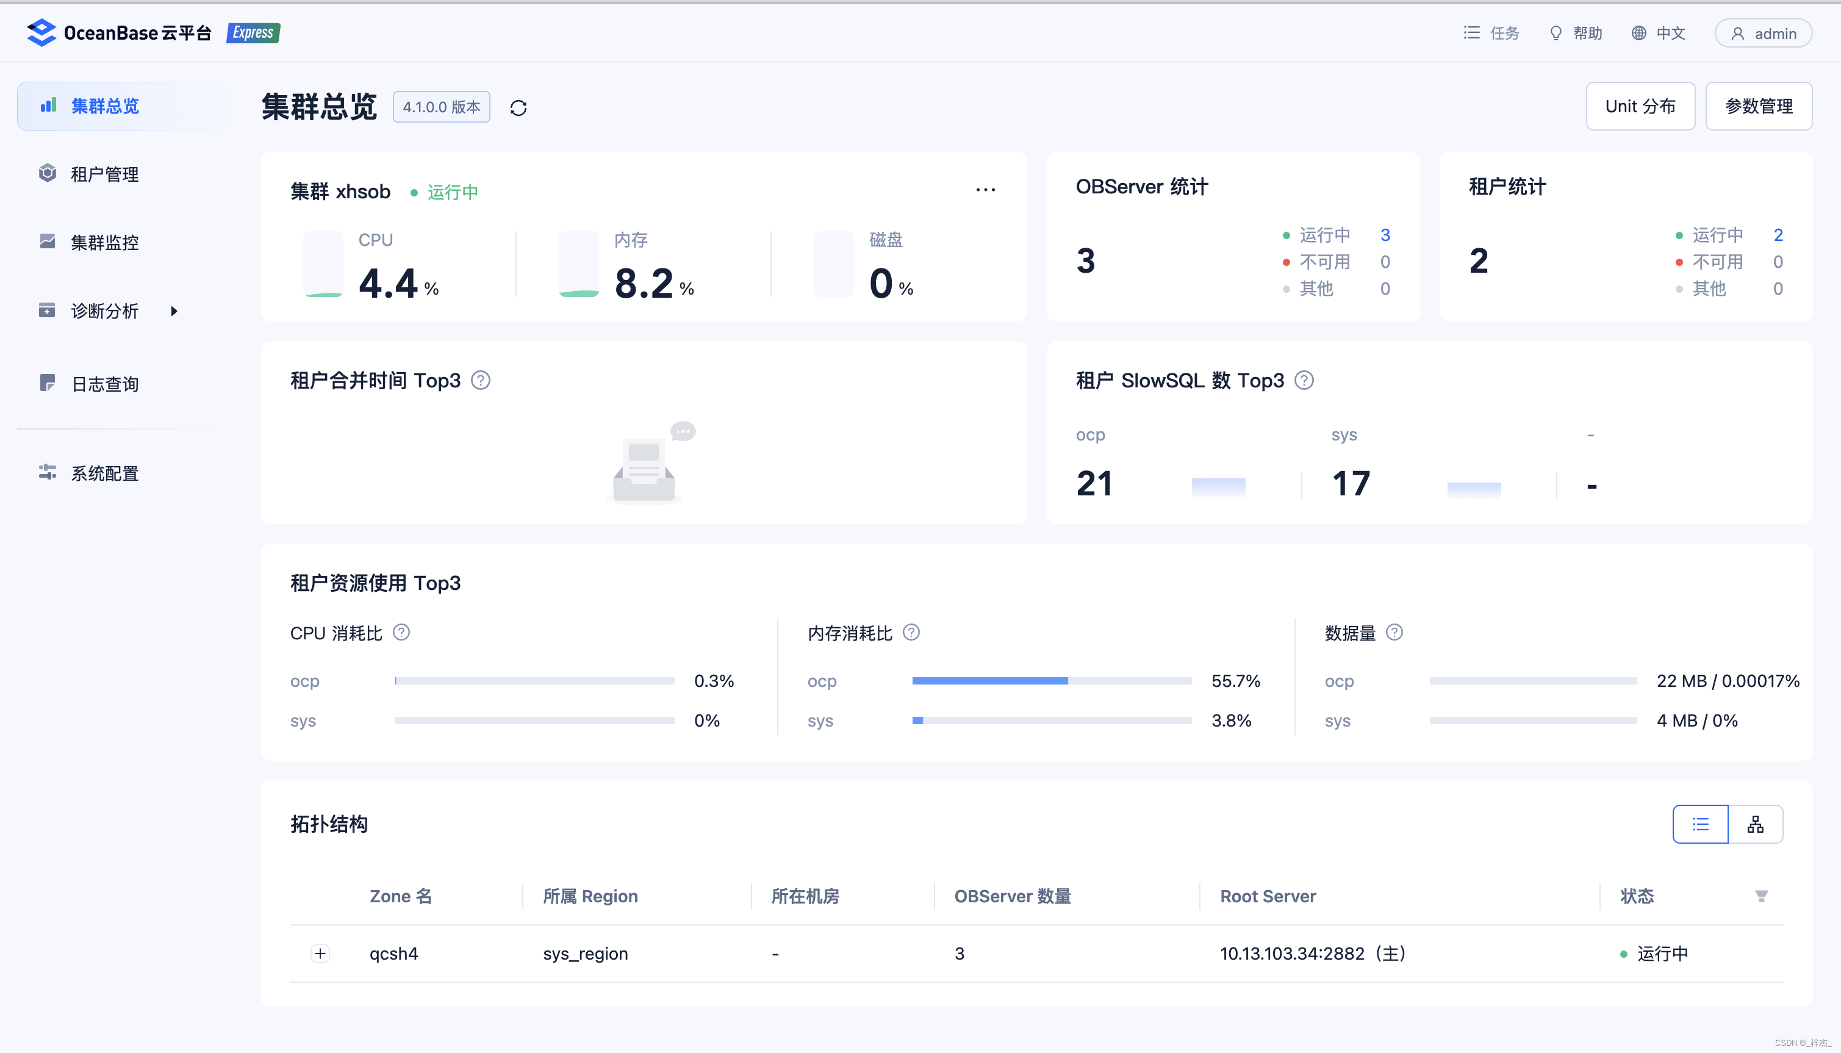This screenshot has width=1841, height=1053.
Task: Switch topology to tree graph view
Action: [1755, 824]
